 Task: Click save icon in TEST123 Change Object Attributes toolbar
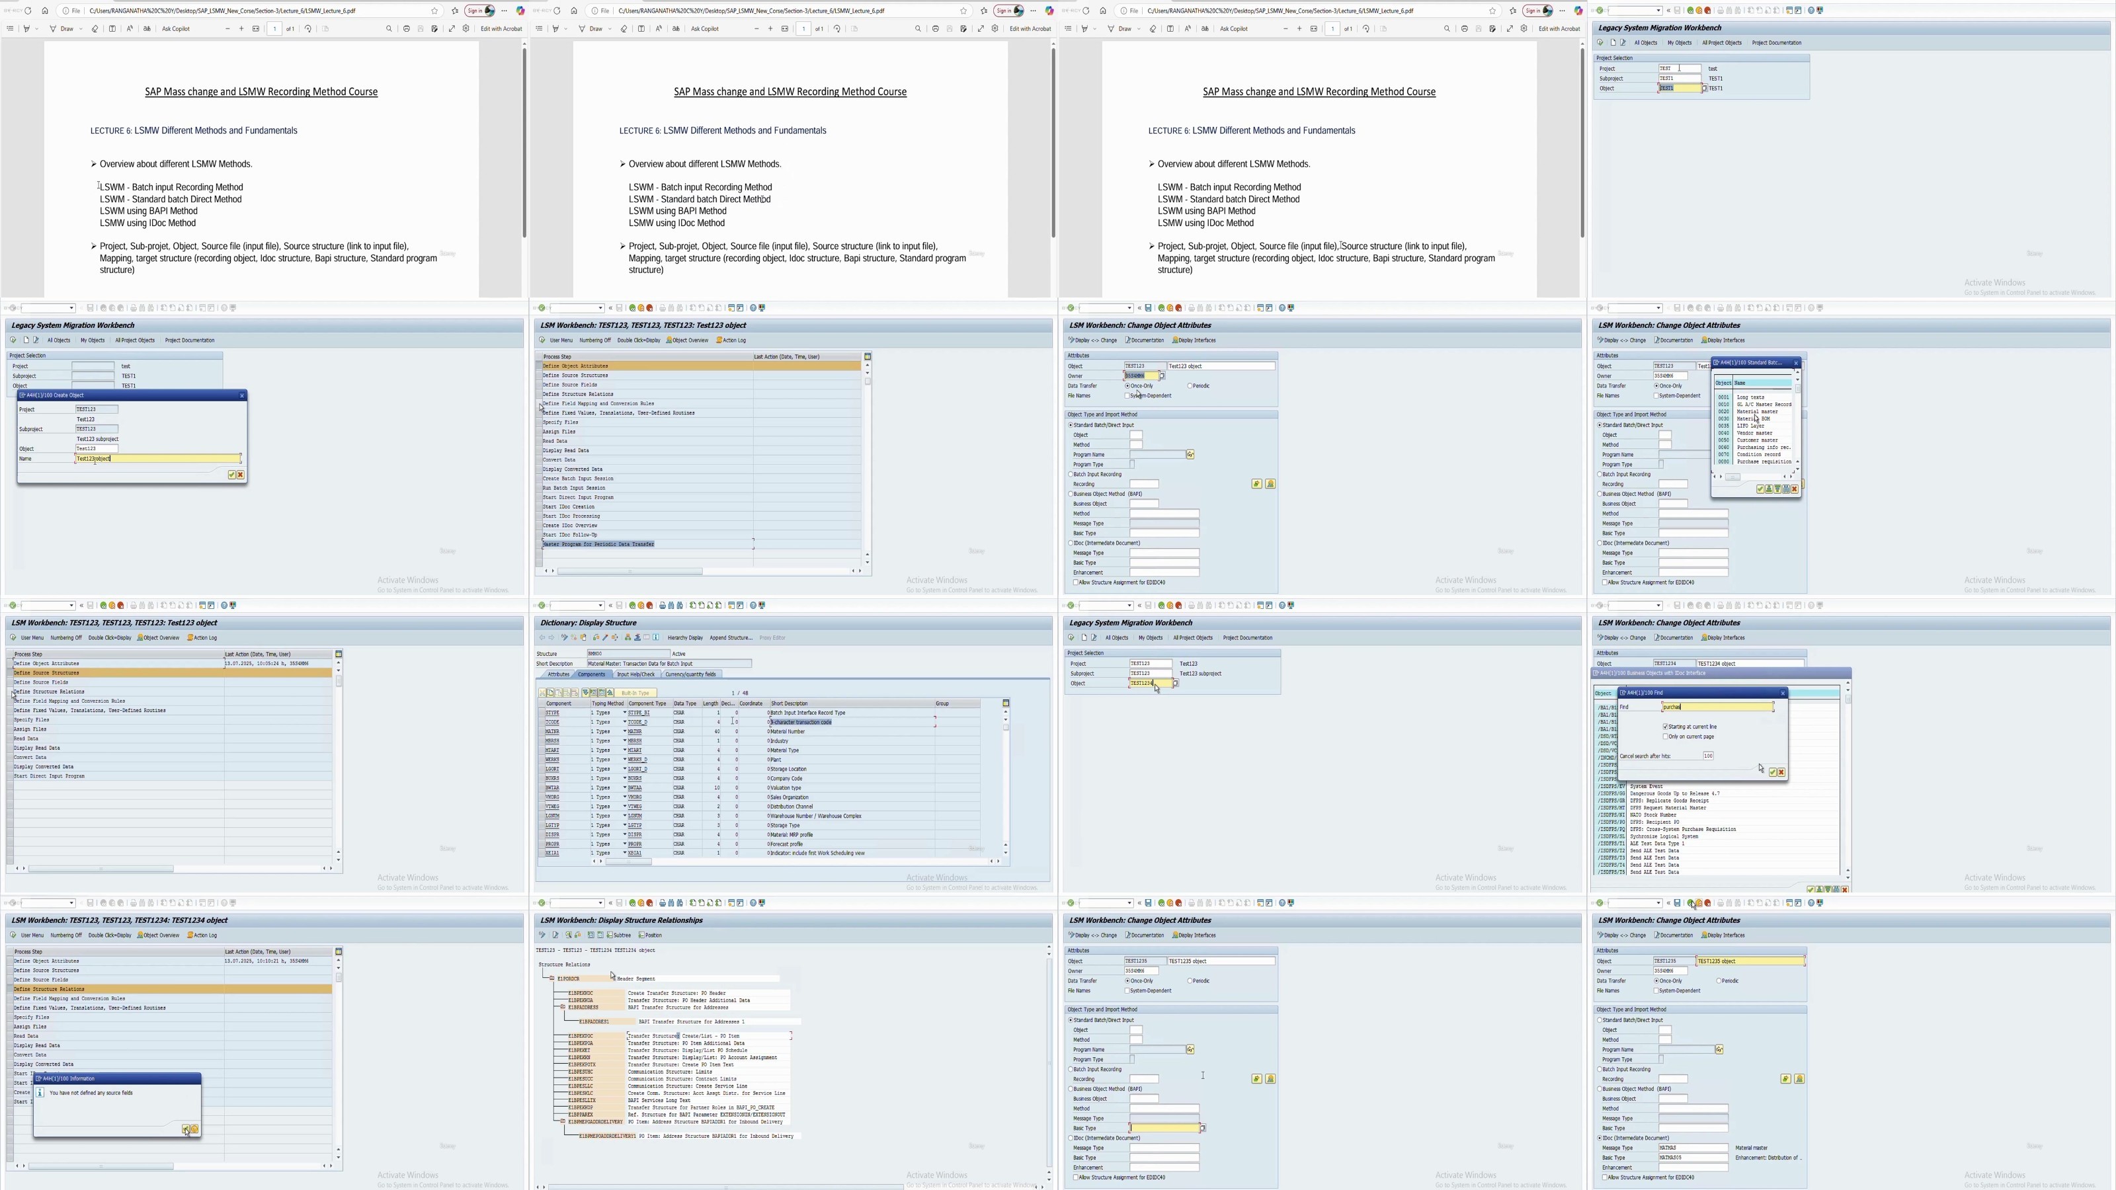click(1149, 308)
